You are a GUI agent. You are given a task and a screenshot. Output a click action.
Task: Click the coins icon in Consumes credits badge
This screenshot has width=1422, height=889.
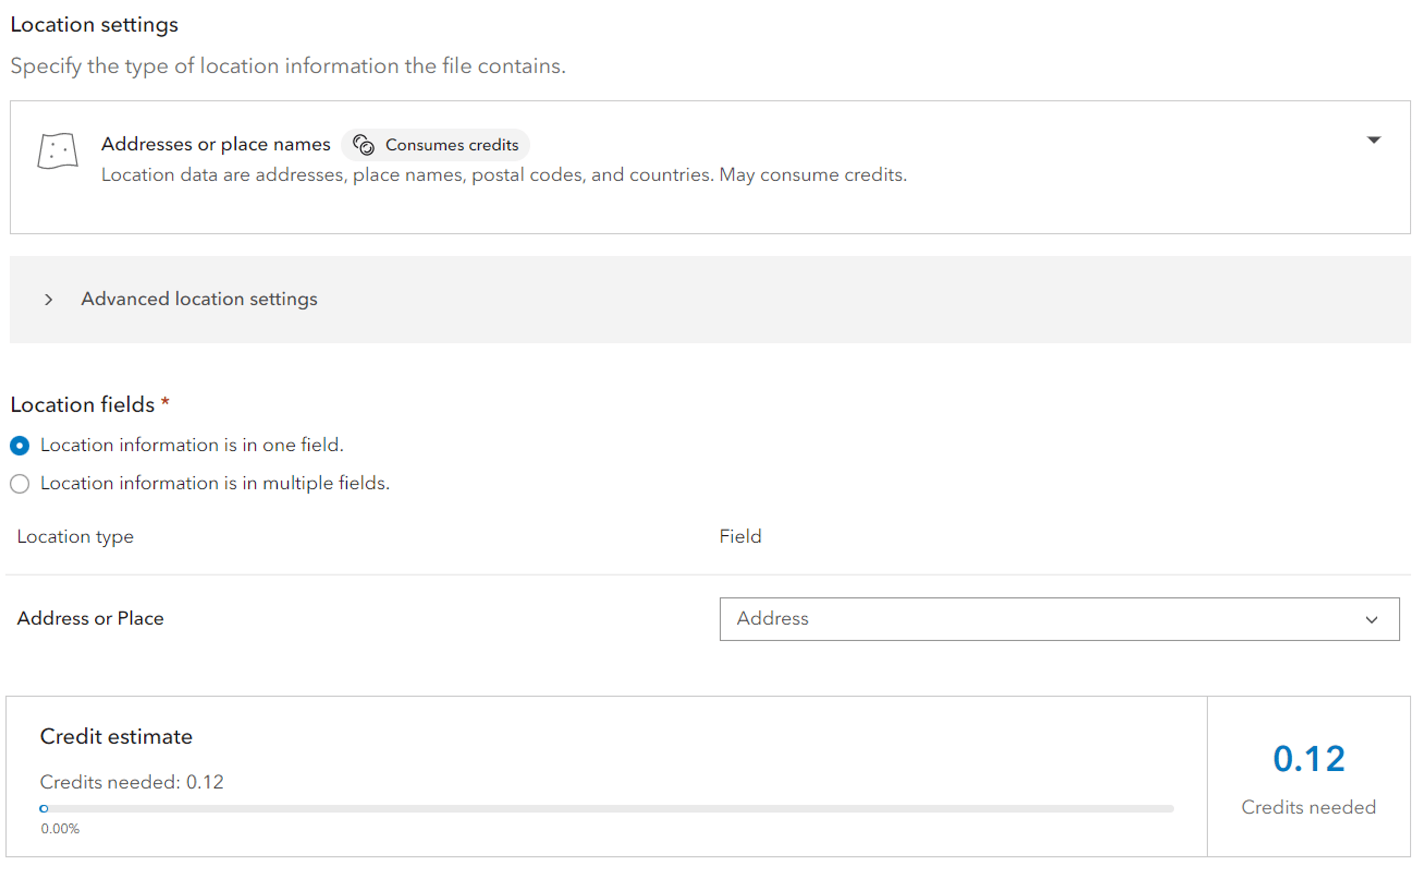click(363, 145)
